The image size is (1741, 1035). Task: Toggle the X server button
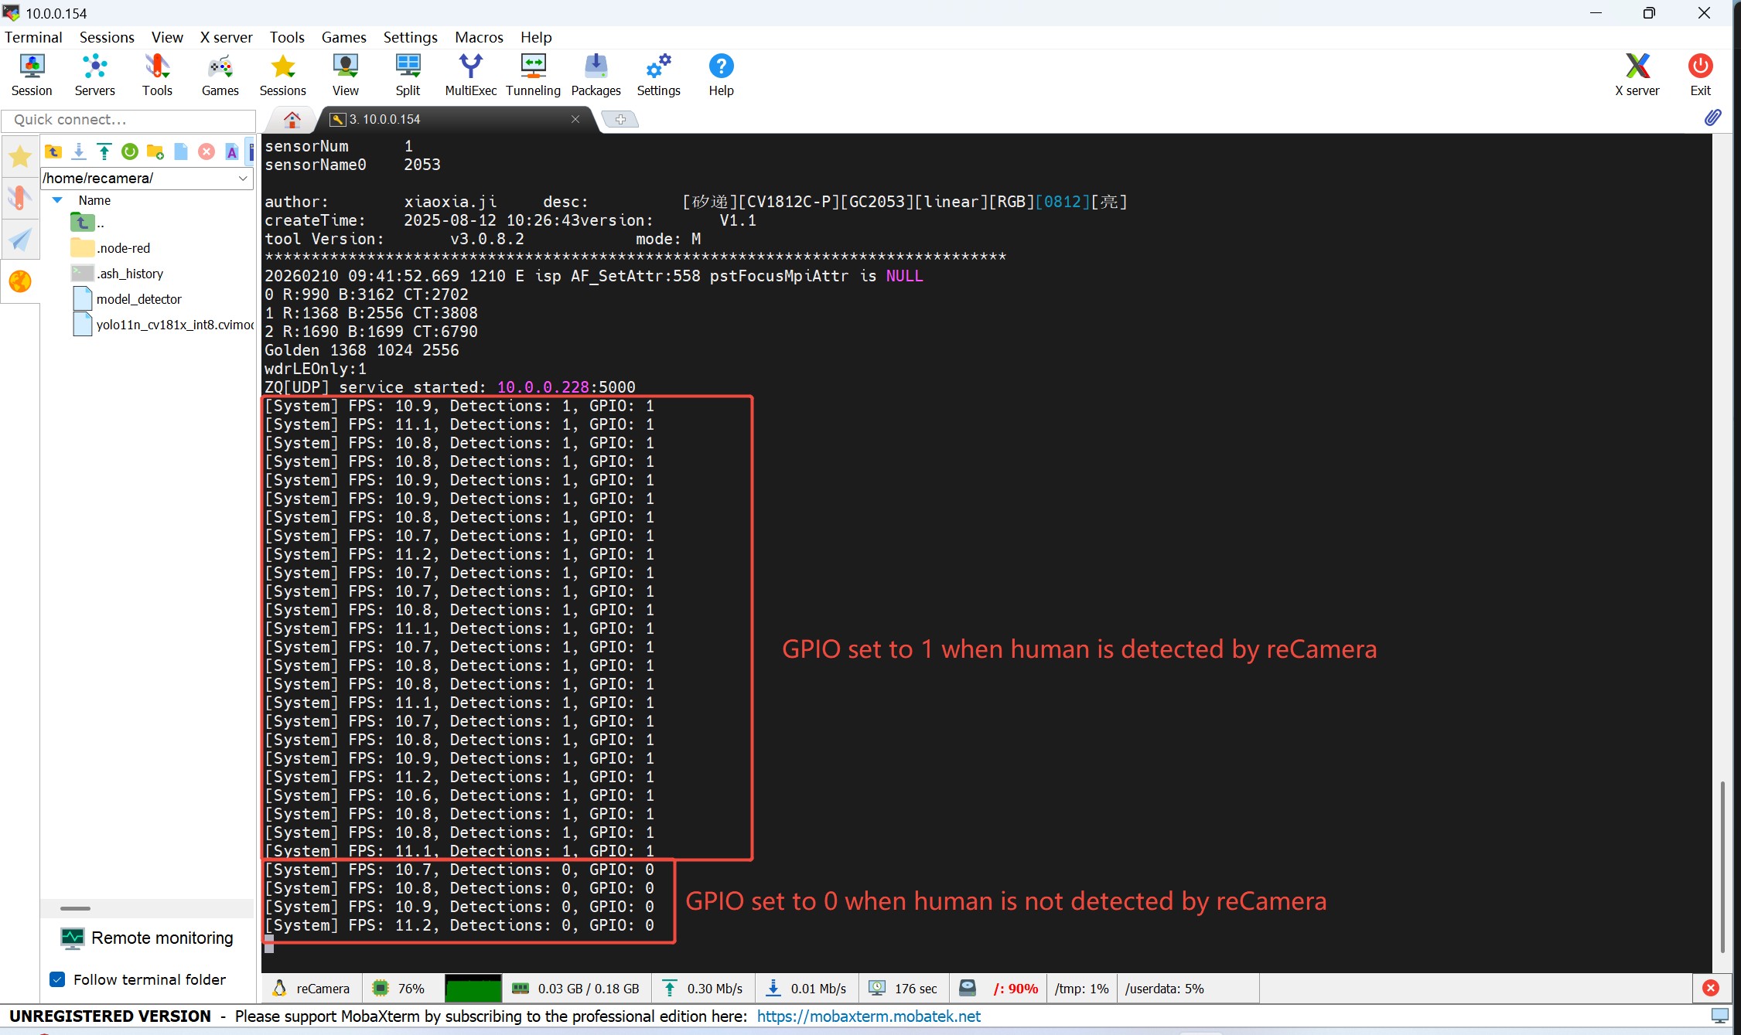click(1637, 75)
